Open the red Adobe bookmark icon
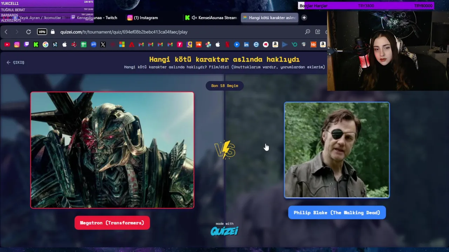Screen dimensions: 449x252 132,44
